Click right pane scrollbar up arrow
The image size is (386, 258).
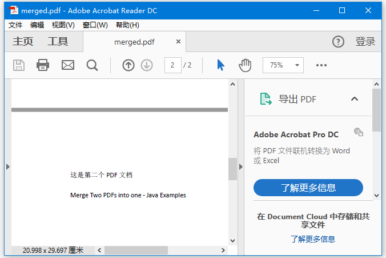[x=376, y=84]
